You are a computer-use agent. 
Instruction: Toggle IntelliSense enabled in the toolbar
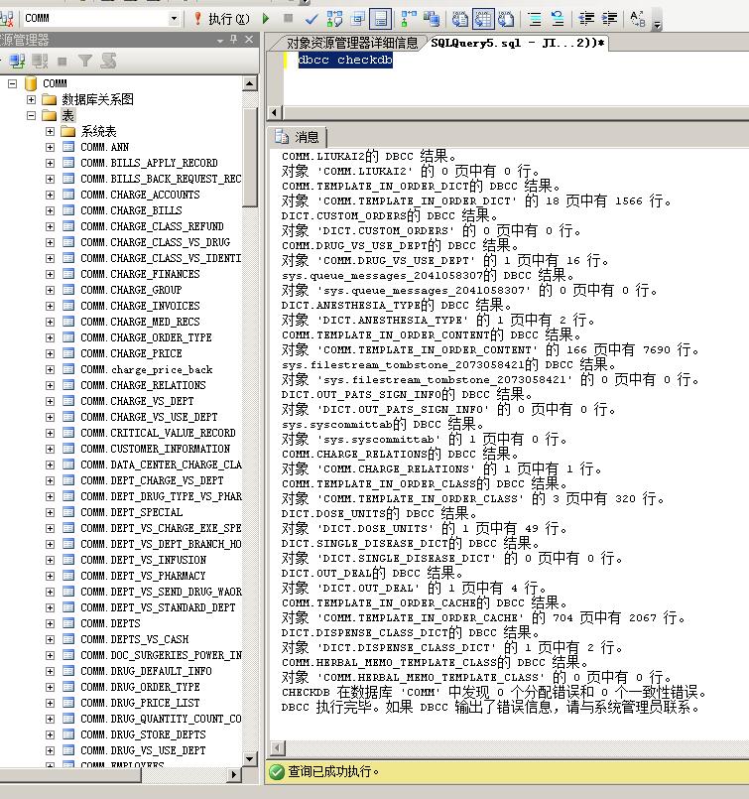tap(380, 19)
